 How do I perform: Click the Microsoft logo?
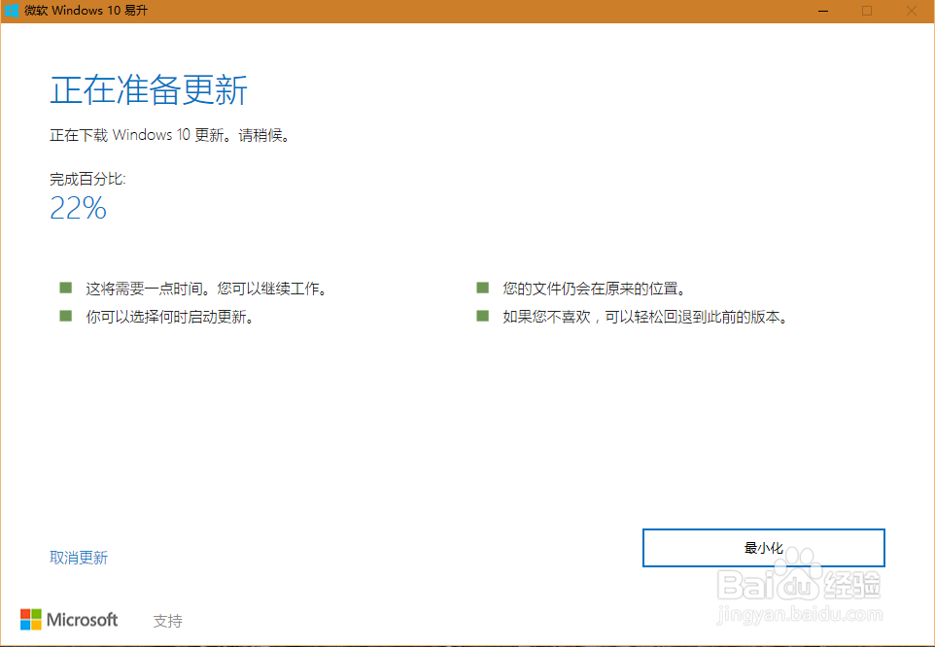point(69,620)
